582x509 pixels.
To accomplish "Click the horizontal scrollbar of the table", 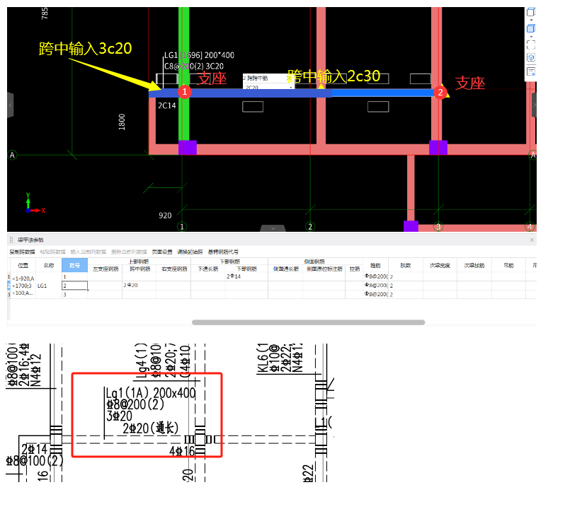I will coord(308,322).
